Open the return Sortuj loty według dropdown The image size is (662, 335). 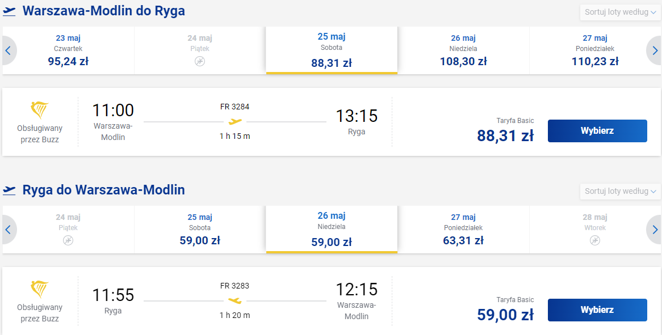(620, 192)
